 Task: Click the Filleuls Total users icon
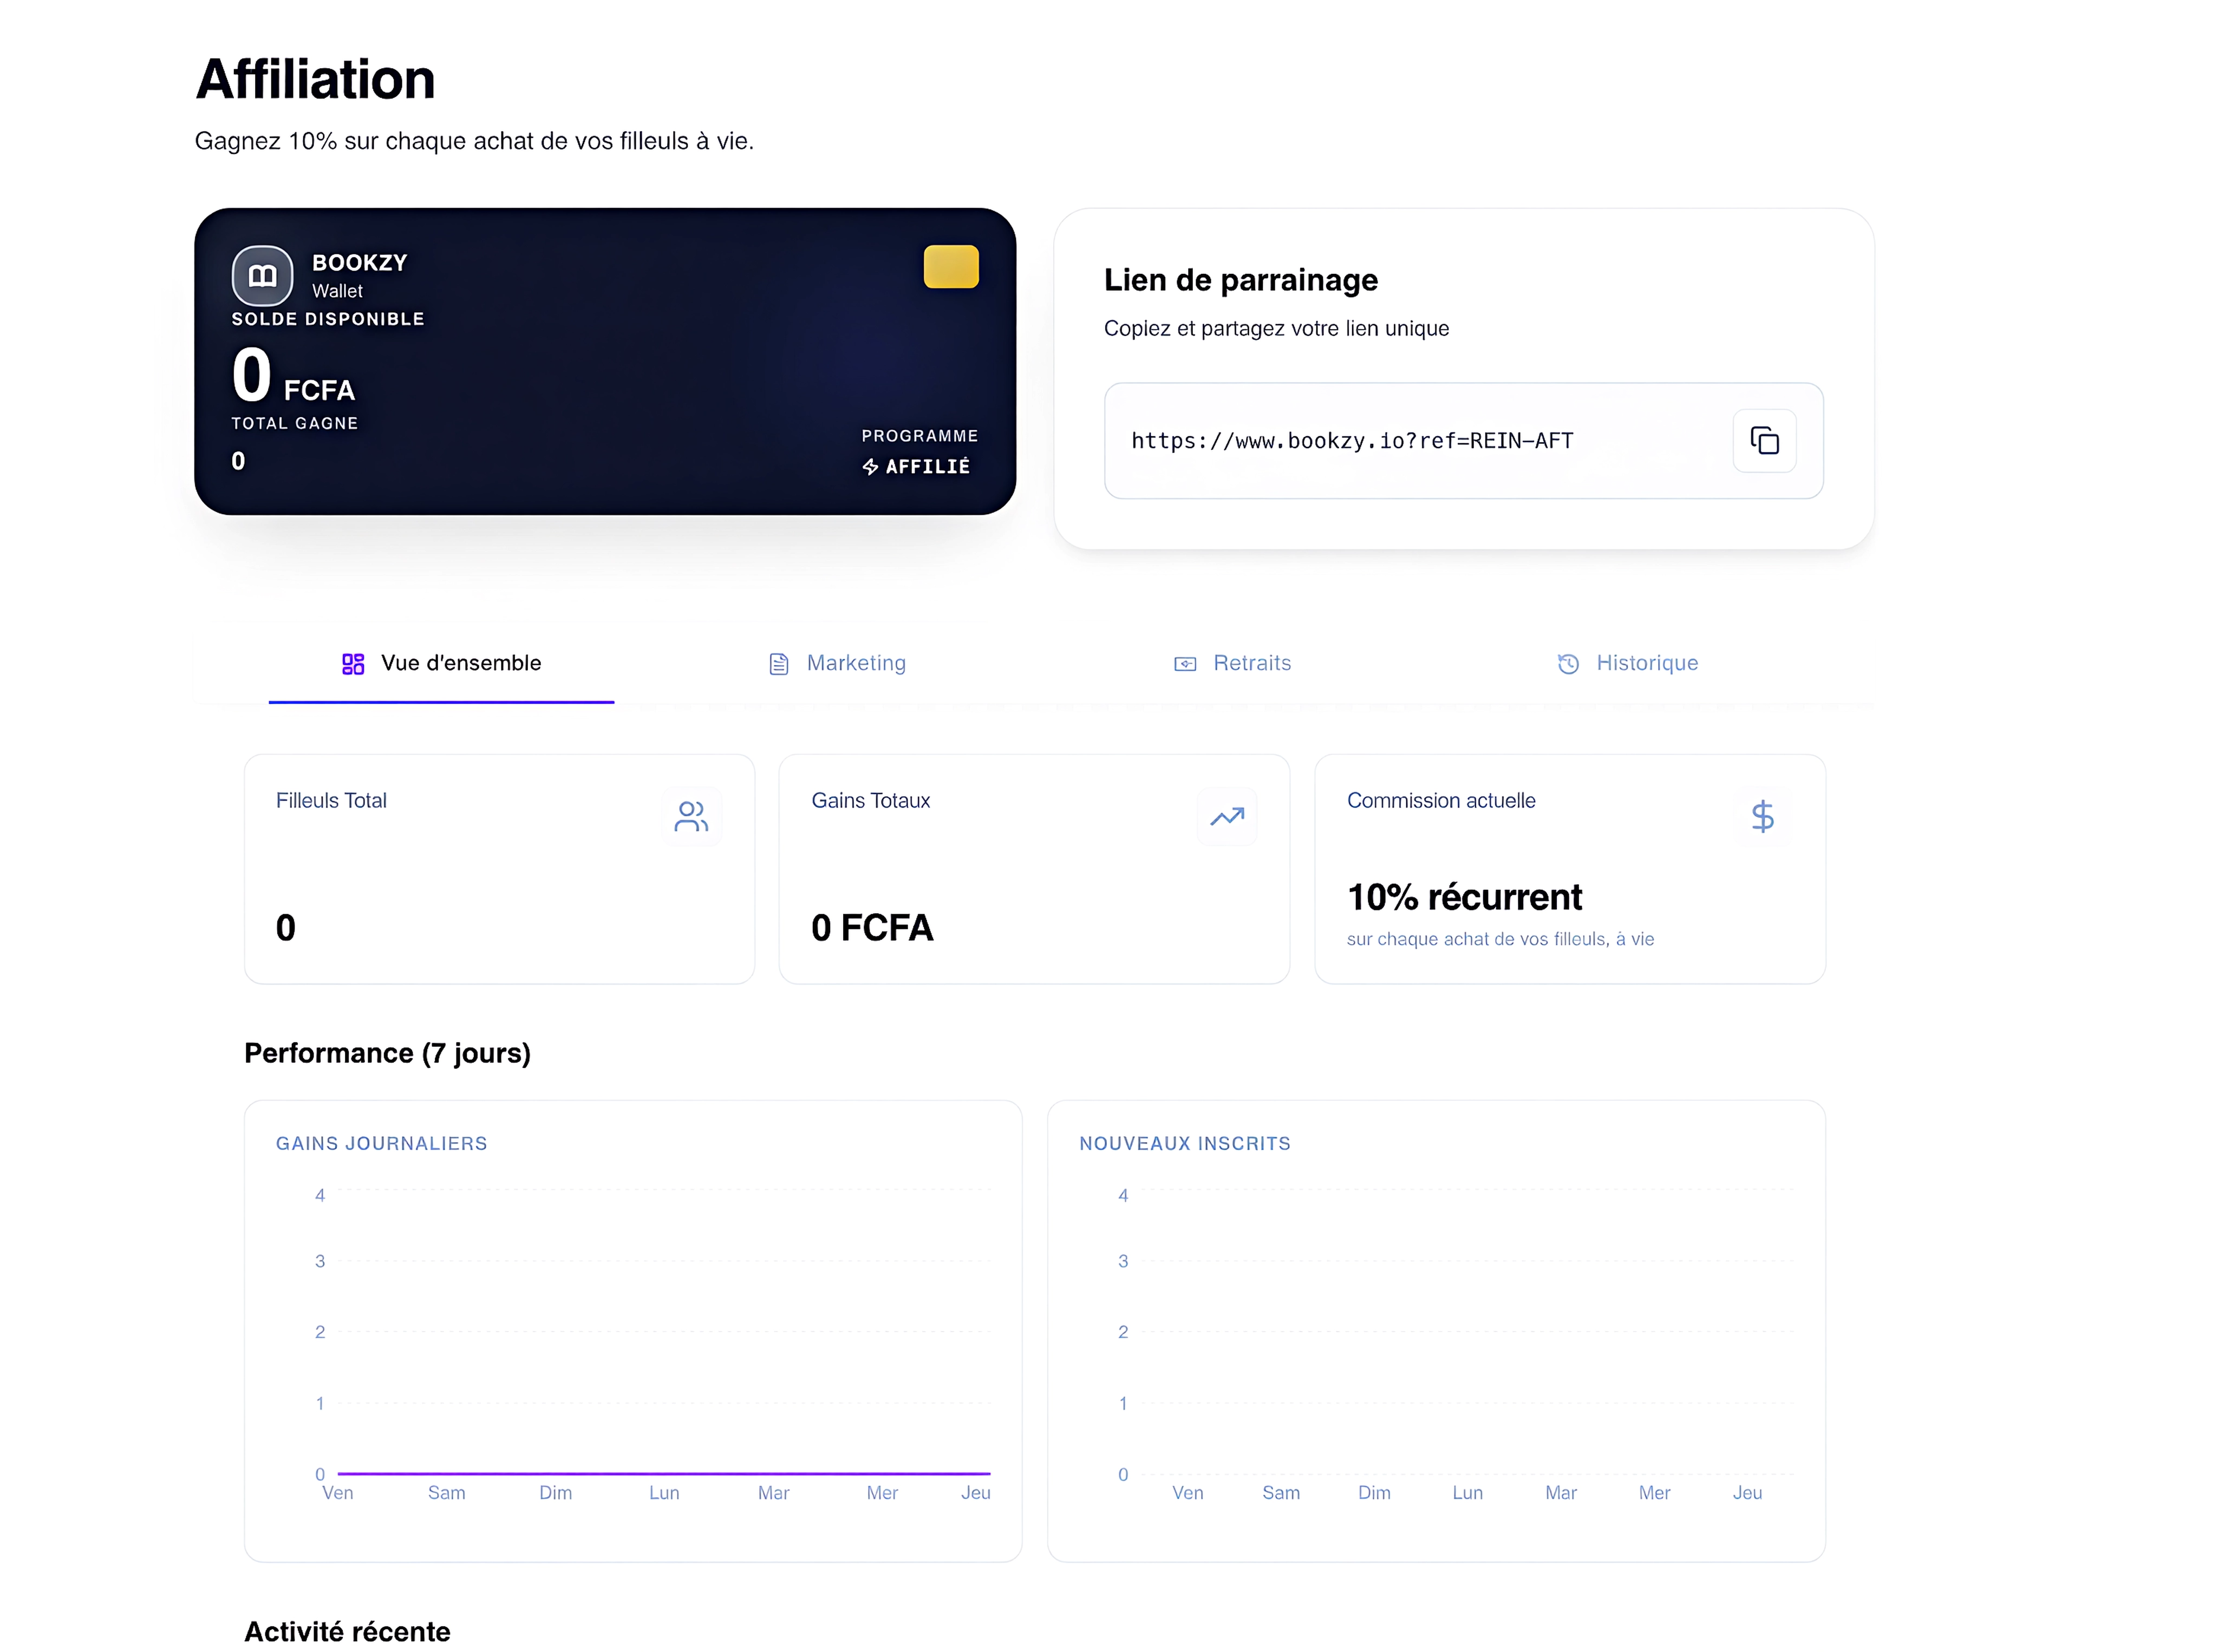[690, 816]
